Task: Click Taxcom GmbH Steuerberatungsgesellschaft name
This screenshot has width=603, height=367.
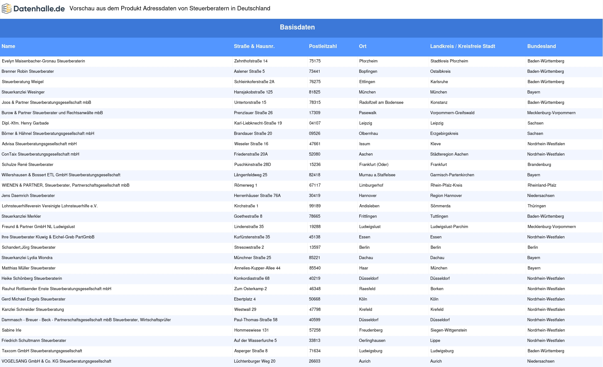Action: point(42,351)
